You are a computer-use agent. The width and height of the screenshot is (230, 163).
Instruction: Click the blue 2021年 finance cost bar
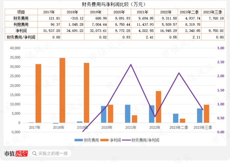tap(127, 114)
